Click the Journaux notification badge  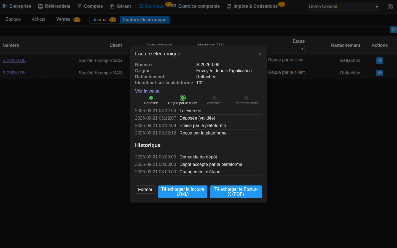(x=169, y=4)
